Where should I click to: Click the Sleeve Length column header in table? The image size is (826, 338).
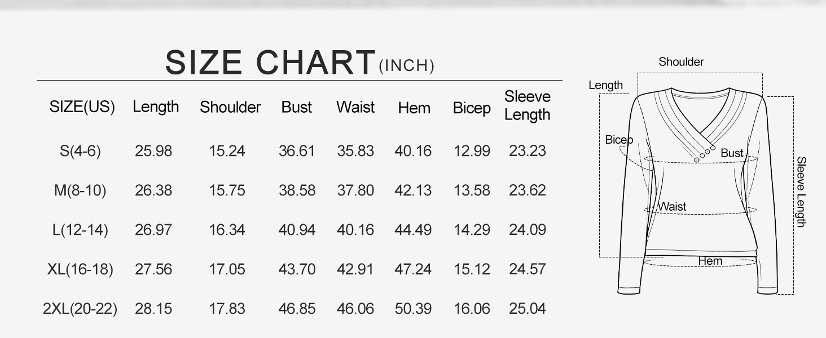[527, 105]
